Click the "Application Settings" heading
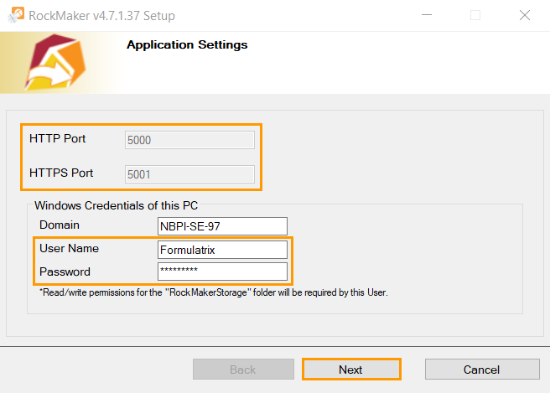The width and height of the screenshot is (550, 393). [x=187, y=44]
